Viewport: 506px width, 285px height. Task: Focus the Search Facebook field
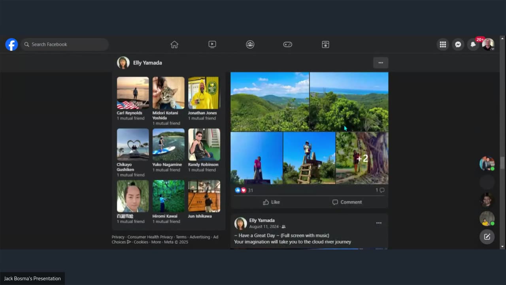tap(65, 44)
